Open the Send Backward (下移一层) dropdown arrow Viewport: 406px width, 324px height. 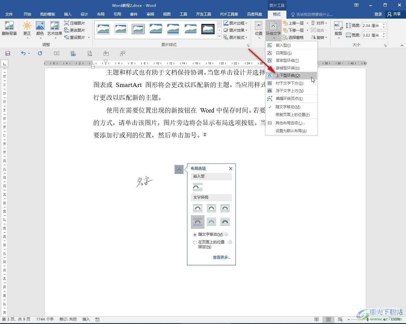[x=307, y=30]
